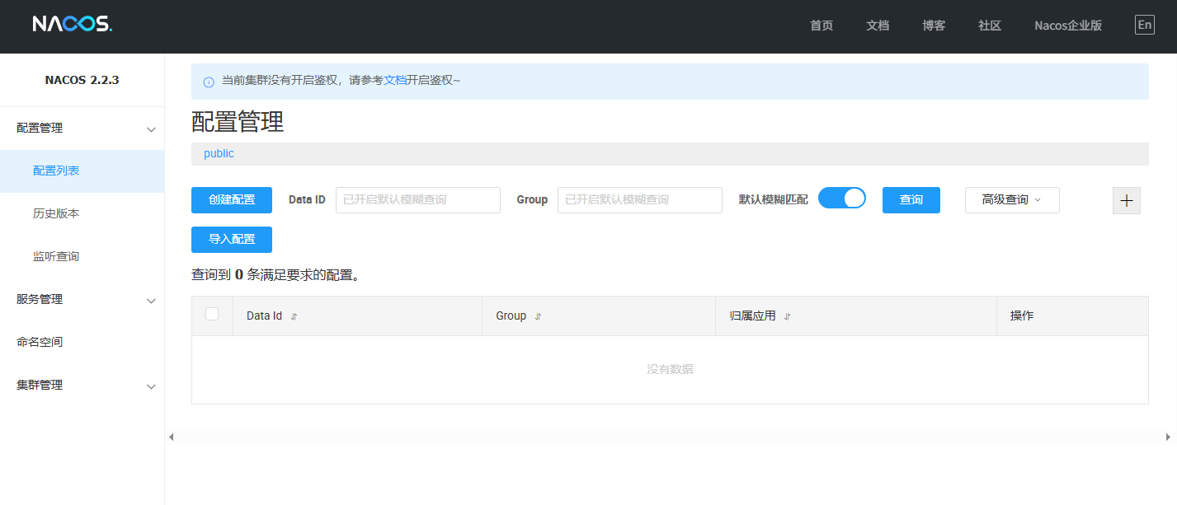Sort by Group column icon

coord(538,316)
